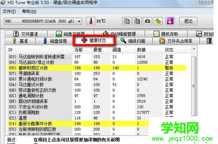
Task: Open the 帮助(H) menu
Action: (29, 11)
